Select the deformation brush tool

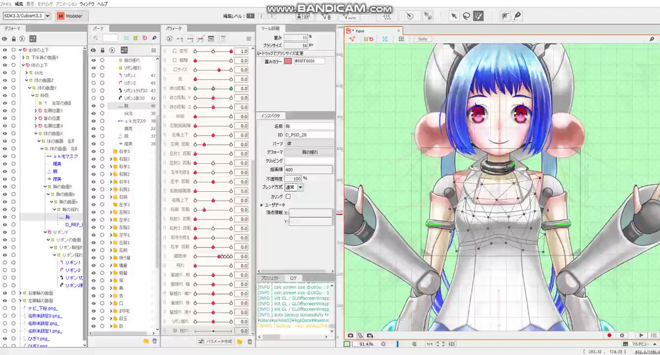pos(479,16)
